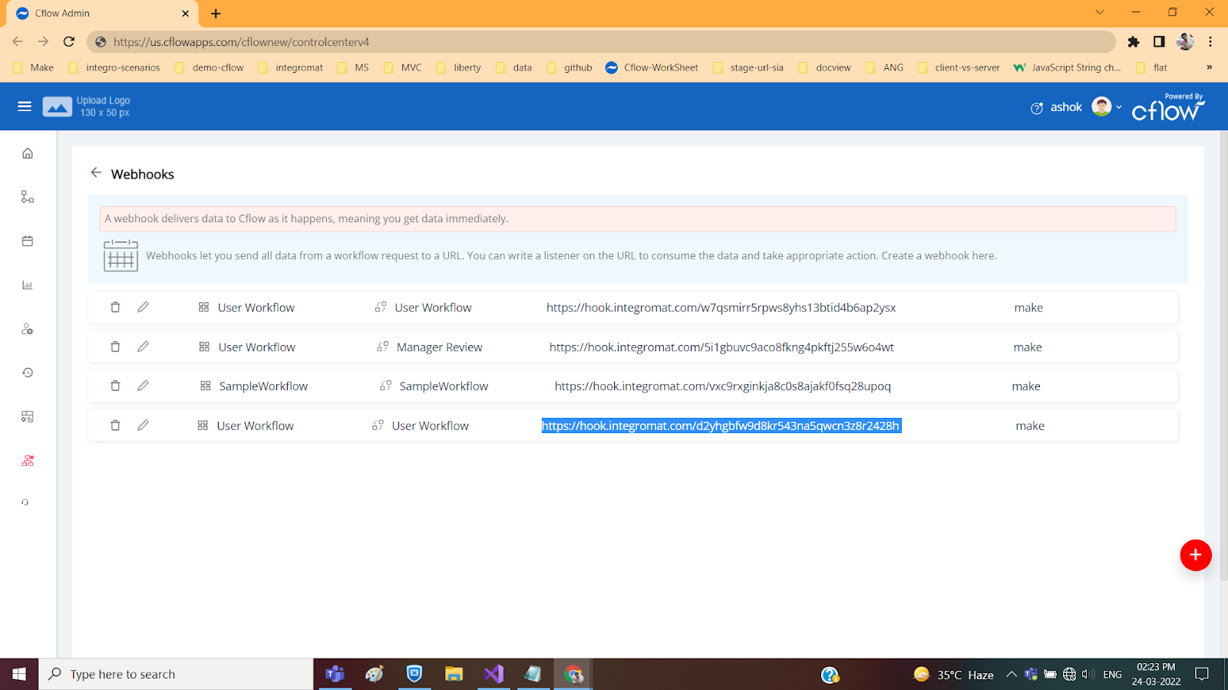Click the Type here to search box
This screenshot has height=690, width=1228.
point(176,674)
